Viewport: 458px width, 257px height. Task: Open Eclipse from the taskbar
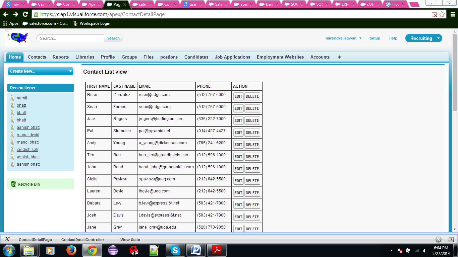click(113, 250)
